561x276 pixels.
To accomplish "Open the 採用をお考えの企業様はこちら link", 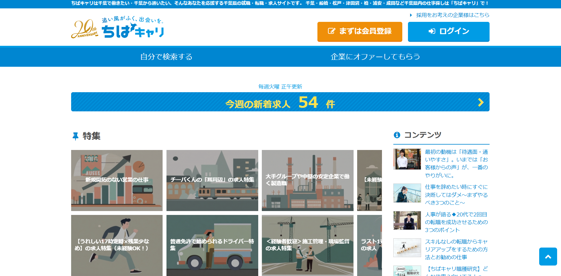I will pyautogui.click(x=453, y=15).
